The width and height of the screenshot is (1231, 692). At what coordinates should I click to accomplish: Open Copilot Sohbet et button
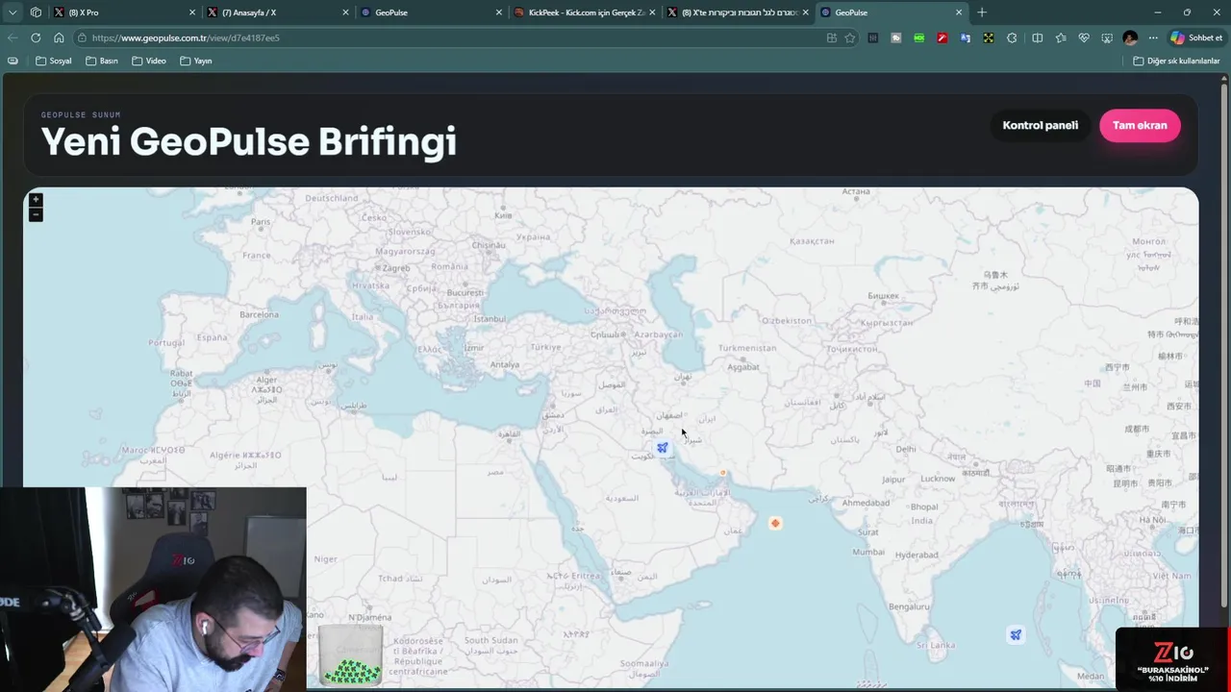(1195, 37)
